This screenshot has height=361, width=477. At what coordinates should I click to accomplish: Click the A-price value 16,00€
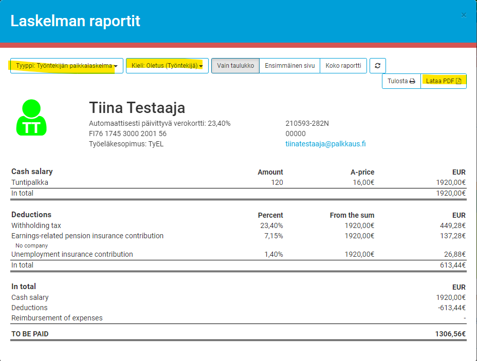pyautogui.click(x=363, y=182)
